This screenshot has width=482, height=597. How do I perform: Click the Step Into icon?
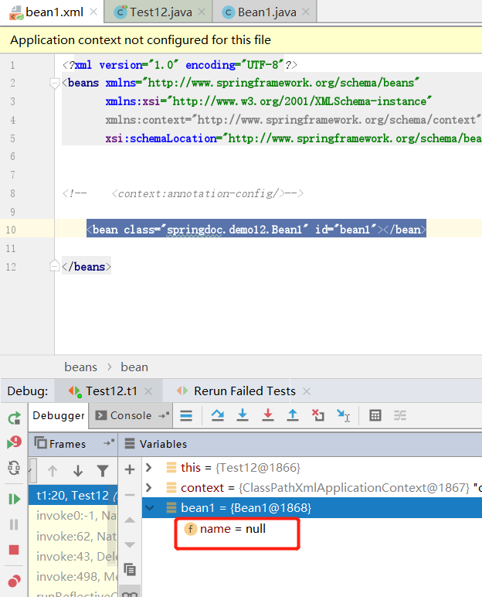pos(243,415)
